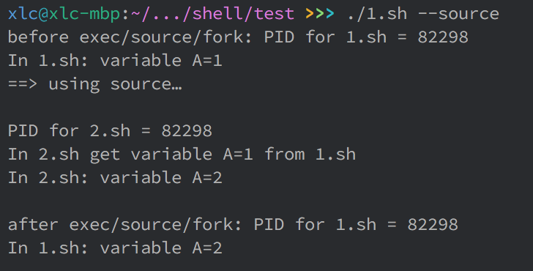Click the PID 82298 on the before exec line
The width and height of the screenshot is (533, 271).
coord(443,37)
